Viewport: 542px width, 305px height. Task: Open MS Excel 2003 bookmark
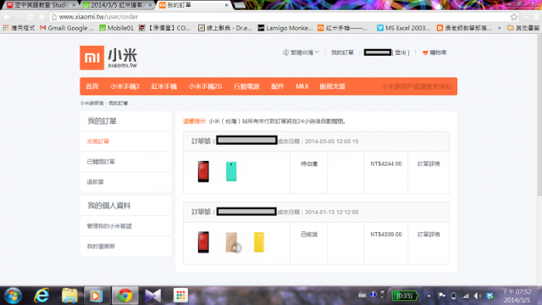point(404,28)
